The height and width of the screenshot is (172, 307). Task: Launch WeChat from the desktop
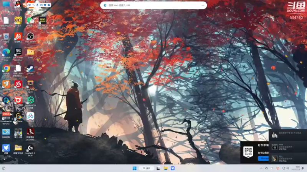point(30,21)
